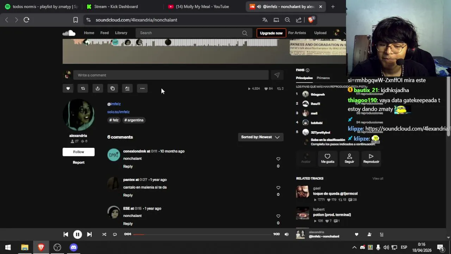Send the comment with paper plane icon
Screen dimensions: 451x254
pos(277,75)
